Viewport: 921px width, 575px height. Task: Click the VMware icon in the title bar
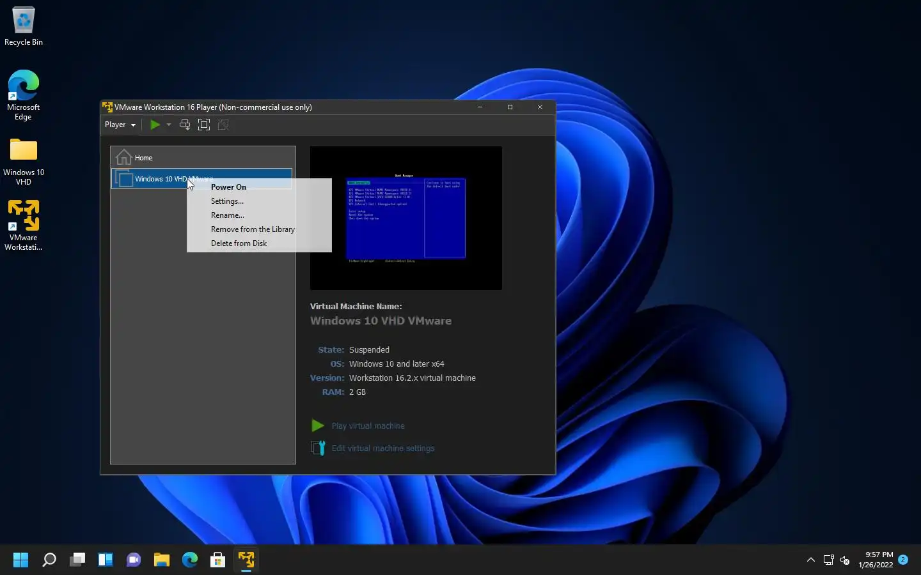107,107
